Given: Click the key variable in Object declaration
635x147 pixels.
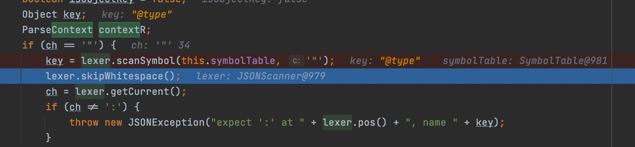Looking at the screenshot, I should [72, 14].
